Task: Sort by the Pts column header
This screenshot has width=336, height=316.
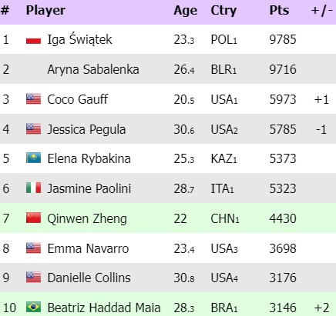Action: click(279, 11)
